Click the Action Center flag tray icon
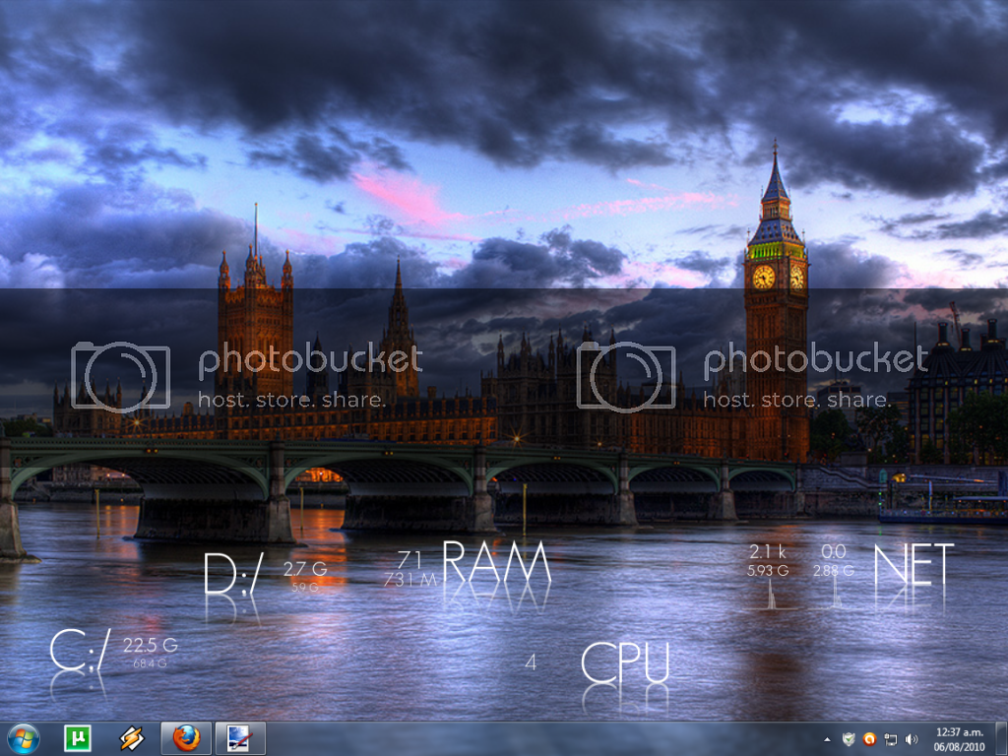The width and height of the screenshot is (1008, 756). (x=849, y=738)
